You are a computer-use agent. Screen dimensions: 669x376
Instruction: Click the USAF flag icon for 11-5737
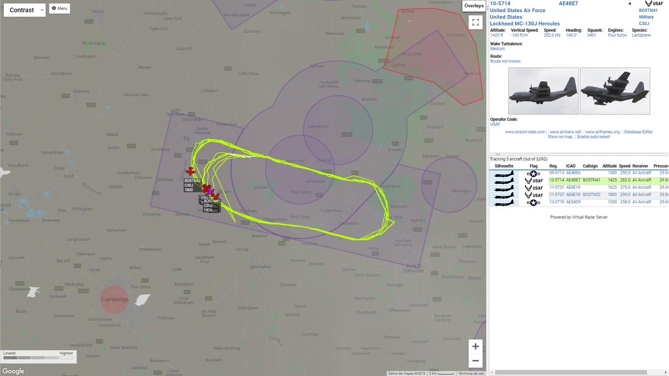pos(534,195)
